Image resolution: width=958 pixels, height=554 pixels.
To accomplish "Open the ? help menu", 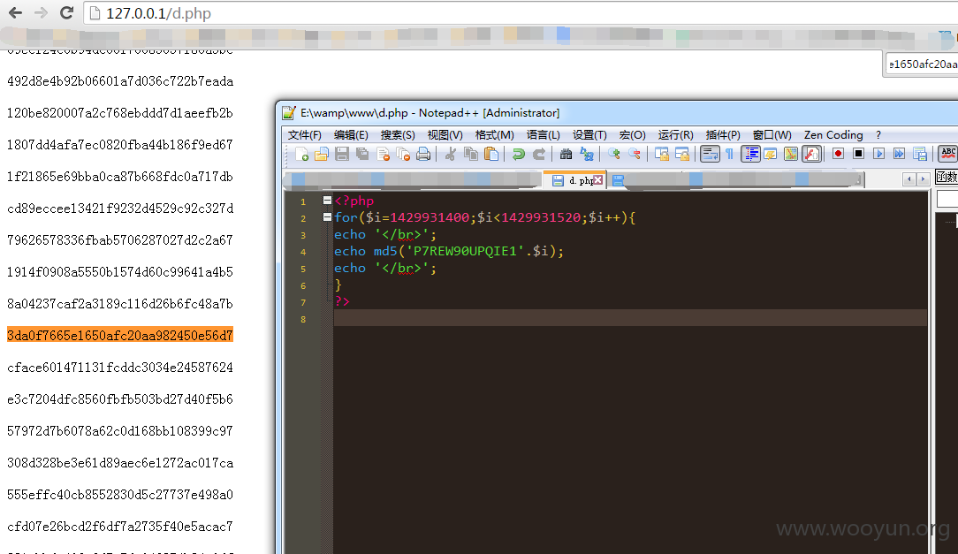I will pyautogui.click(x=878, y=135).
